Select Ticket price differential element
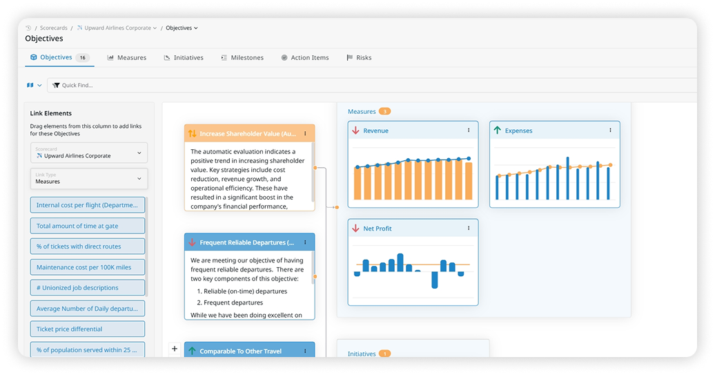The height and width of the screenshot is (375, 715). click(88, 329)
